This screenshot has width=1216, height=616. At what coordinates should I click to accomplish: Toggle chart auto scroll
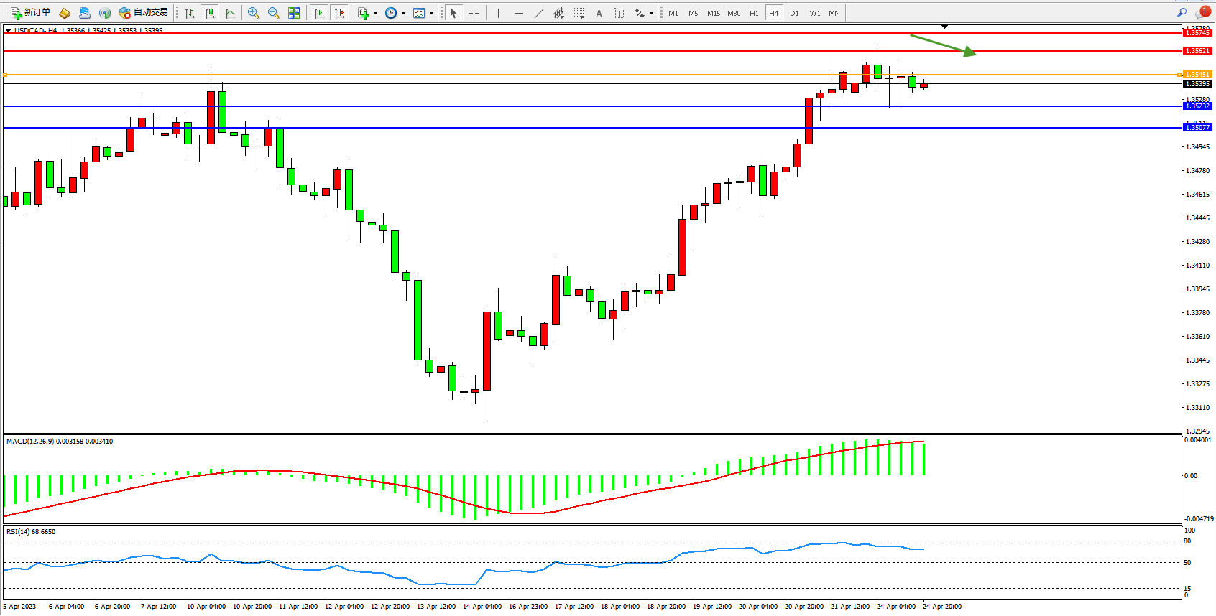[319, 13]
